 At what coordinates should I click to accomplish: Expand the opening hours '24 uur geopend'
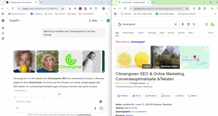(x=139, y=111)
